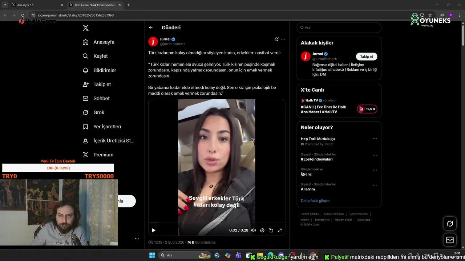Viewport: 465px width, 261px height.
Task: Click Daha fazla göster link
Action: (315, 201)
